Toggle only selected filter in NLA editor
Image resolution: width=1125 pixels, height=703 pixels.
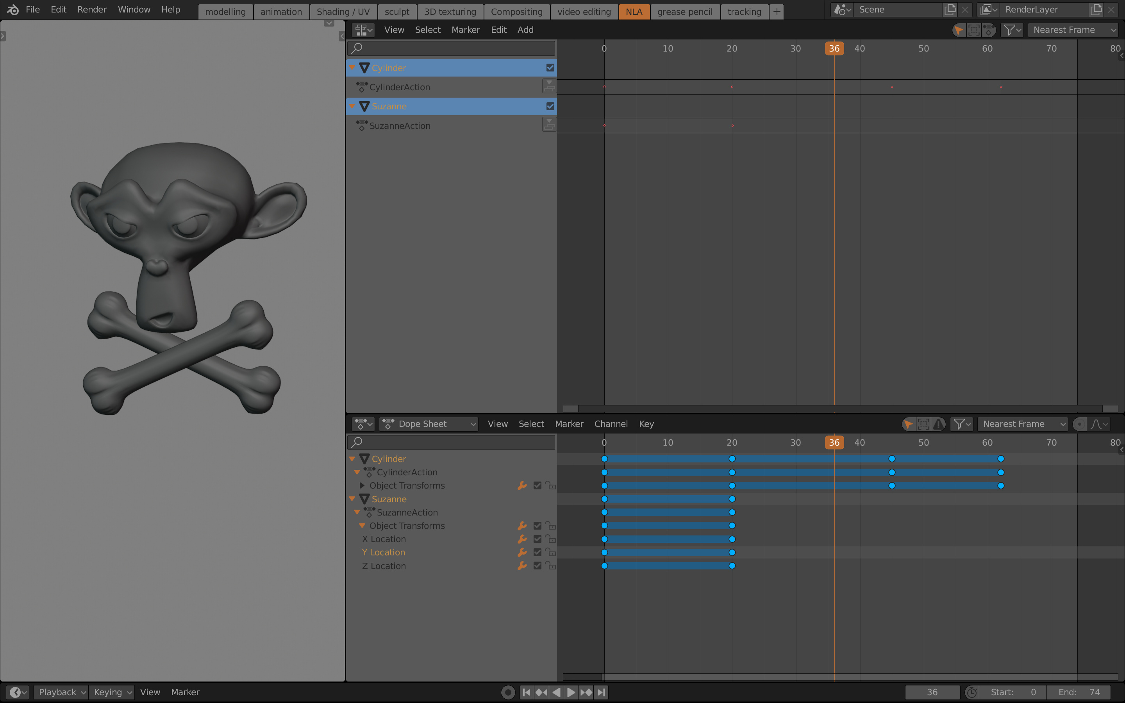(959, 30)
